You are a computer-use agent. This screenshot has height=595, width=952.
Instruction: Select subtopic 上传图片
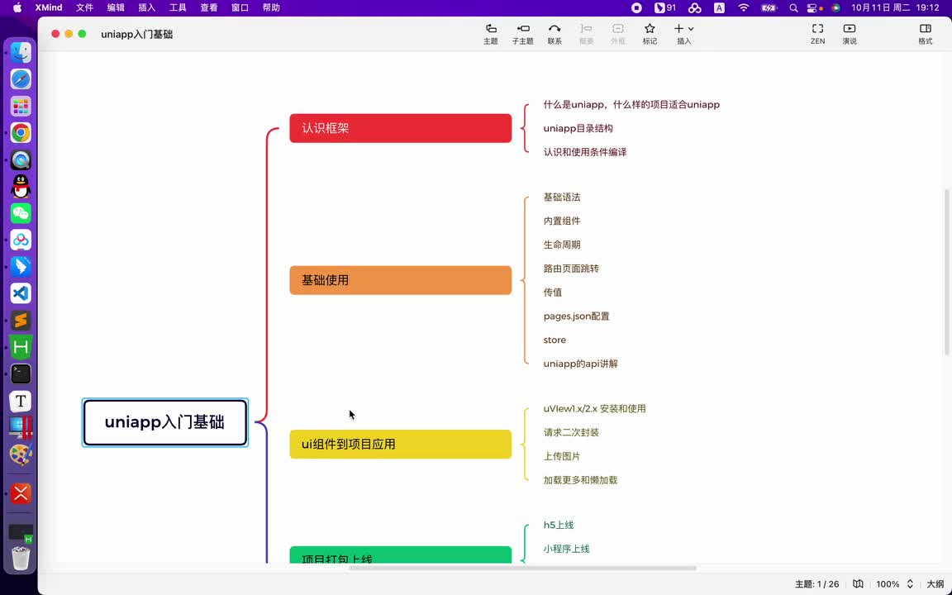tap(562, 456)
